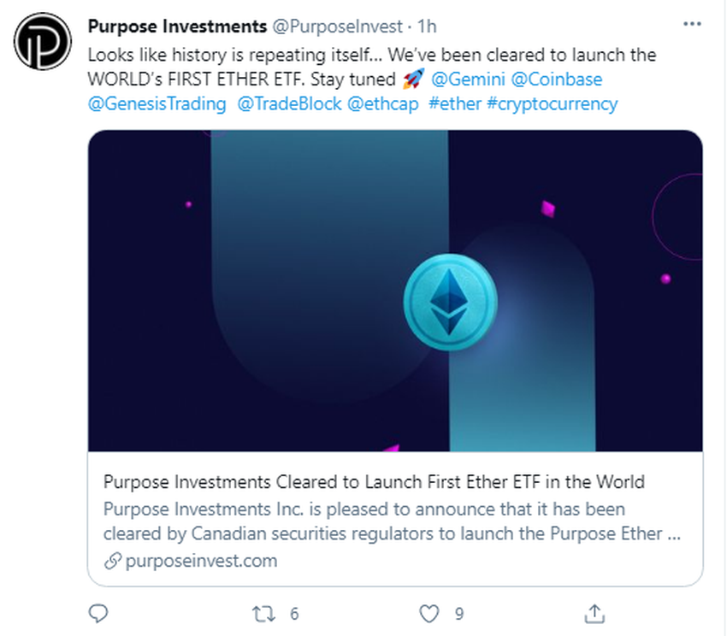Click the purposeinvest.com link icon
This screenshot has height=636, width=727.
(x=110, y=562)
